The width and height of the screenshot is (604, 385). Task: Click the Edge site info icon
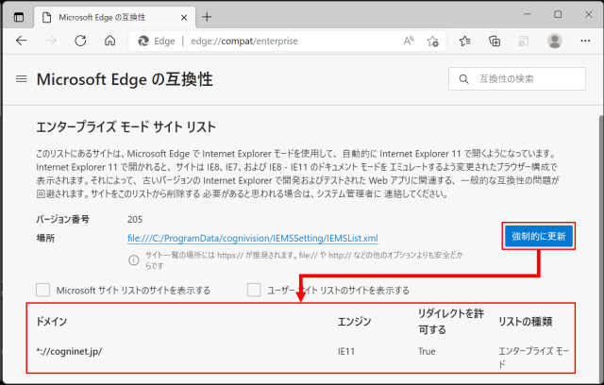click(x=143, y=41)
